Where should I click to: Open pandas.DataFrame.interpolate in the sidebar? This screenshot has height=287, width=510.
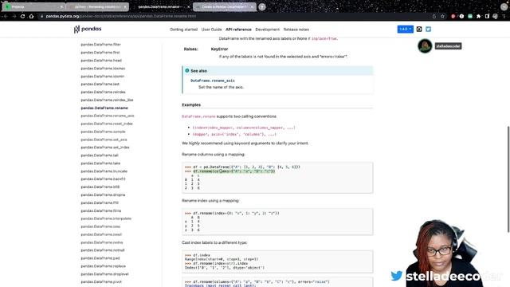[106, 218]
